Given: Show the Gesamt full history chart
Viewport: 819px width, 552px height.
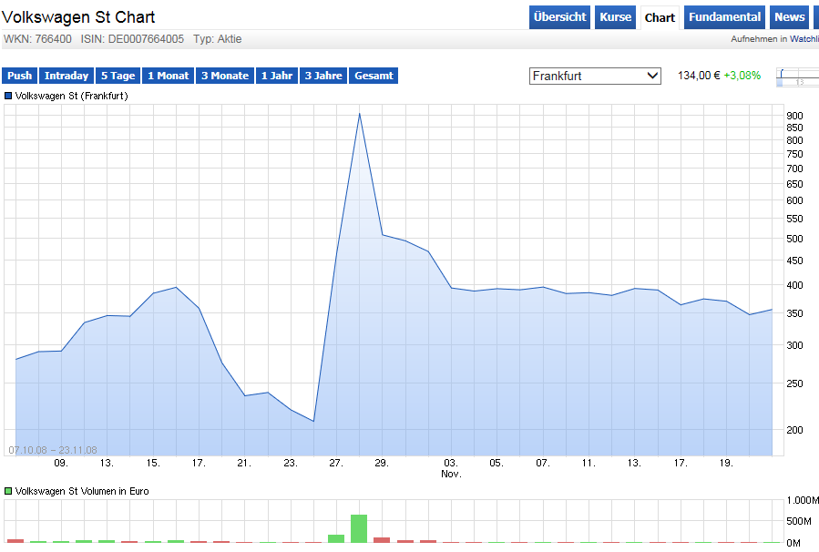Looking at the screenshot, I should [374, 76].
